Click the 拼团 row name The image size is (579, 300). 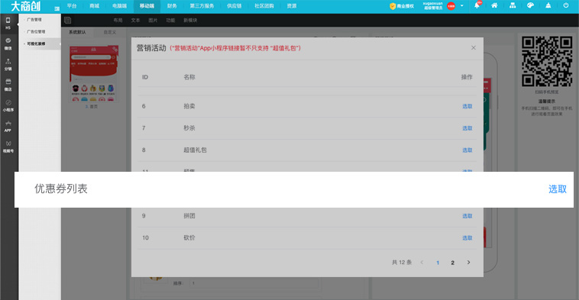189,215
